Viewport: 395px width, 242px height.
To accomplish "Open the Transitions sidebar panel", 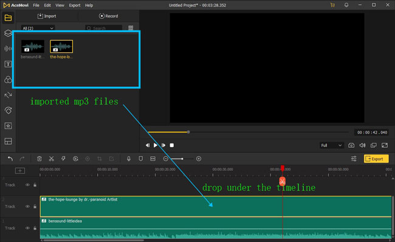I will (8, 95).
